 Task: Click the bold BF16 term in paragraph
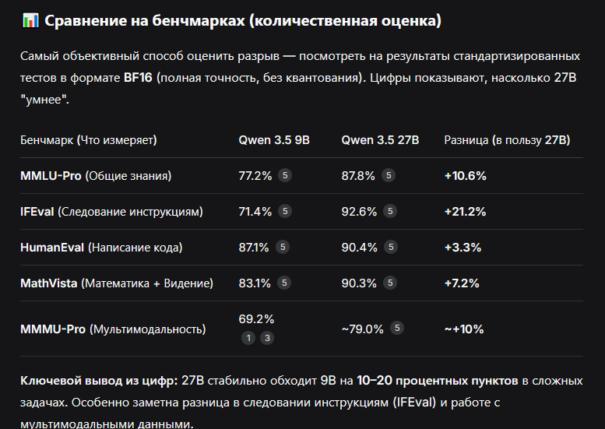click(138, 78)
